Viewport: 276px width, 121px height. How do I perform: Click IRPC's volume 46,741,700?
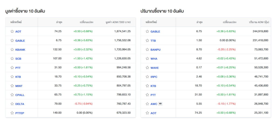click(261, 77)
